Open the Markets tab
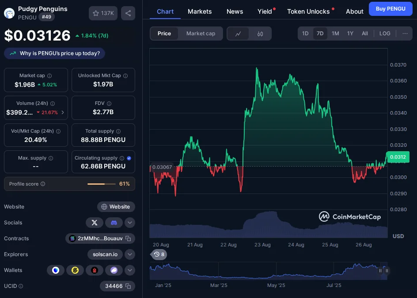Screen dimensions: 417x298 click(200, 11)
